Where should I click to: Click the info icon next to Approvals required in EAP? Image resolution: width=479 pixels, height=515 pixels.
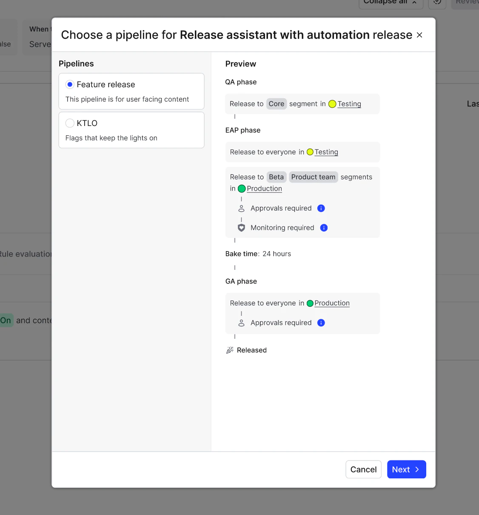pyautogui.click(x=321, y=208)
